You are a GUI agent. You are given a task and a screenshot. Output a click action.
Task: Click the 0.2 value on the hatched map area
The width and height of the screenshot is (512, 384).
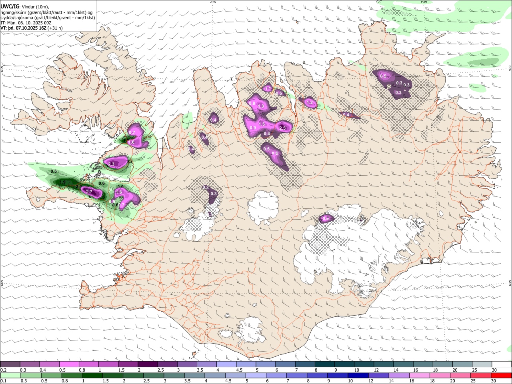206,187
